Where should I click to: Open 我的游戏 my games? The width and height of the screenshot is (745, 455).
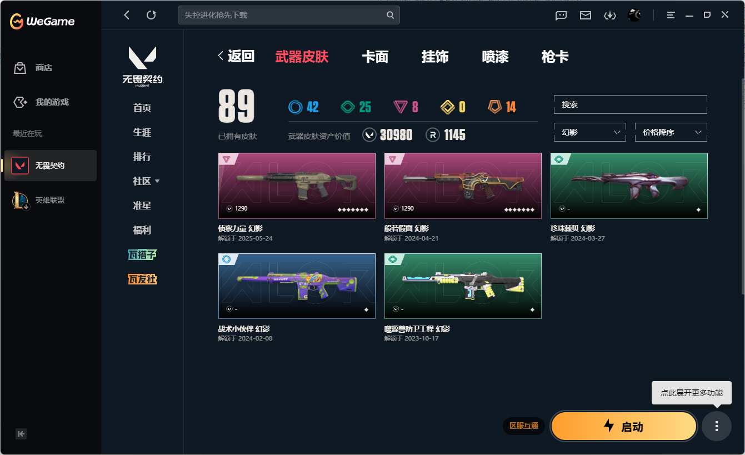(41, 102)
